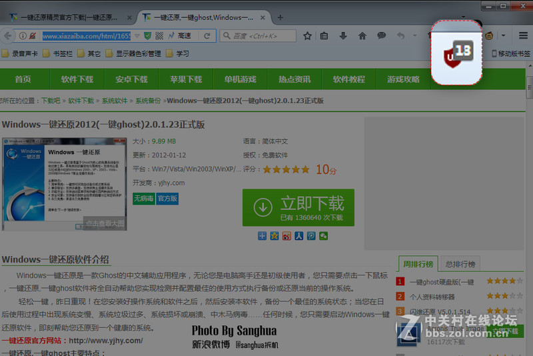Click the URL field showing www.xiazaiba.com
Image resolution: width=533 pixels, height=356 pixels.
tap(87, 36)
